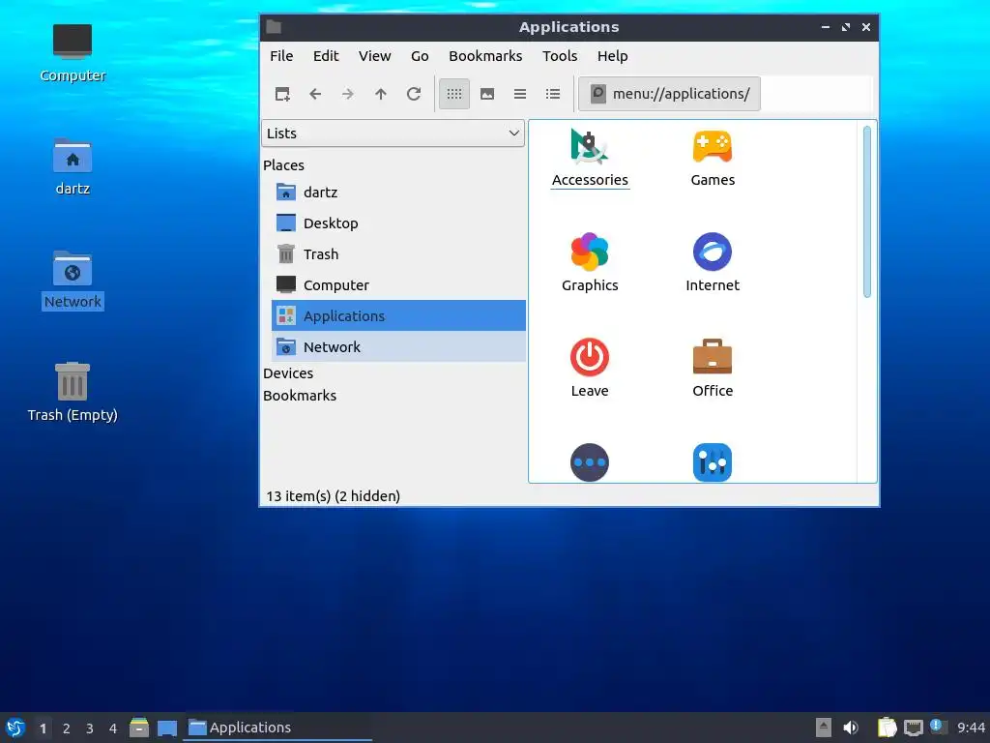Image resolution: width=990 pixels, height=743 pixels.
Task: Open the Graphics category
Action: [590, 263]
